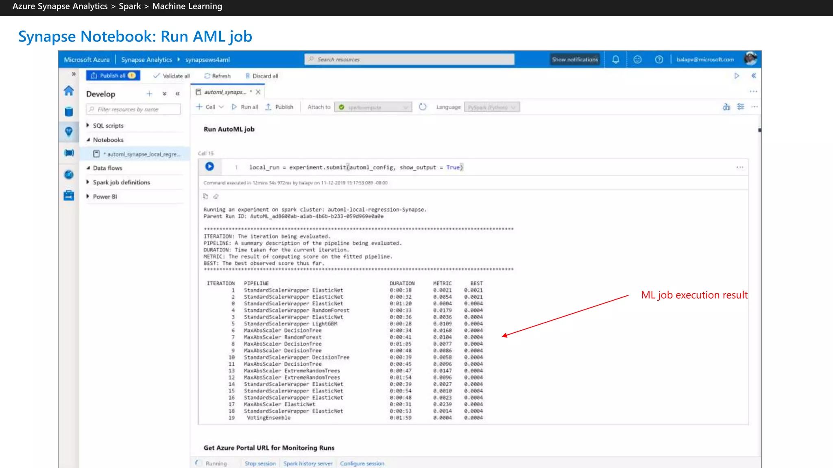Open the Orchestrate hub icon
Screen dimensions: 833x468
69,153
